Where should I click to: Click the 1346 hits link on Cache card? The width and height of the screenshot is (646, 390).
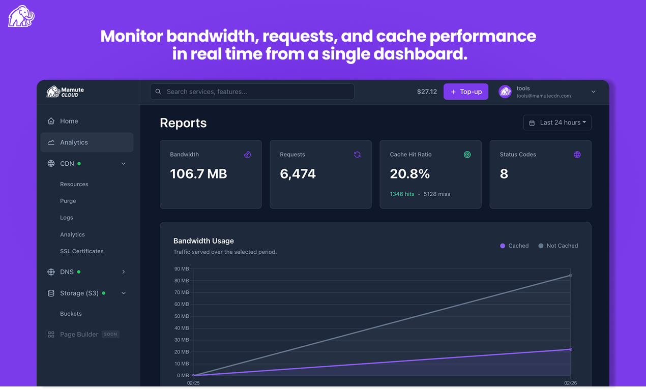pyautogui.click(x=402, y=194)
